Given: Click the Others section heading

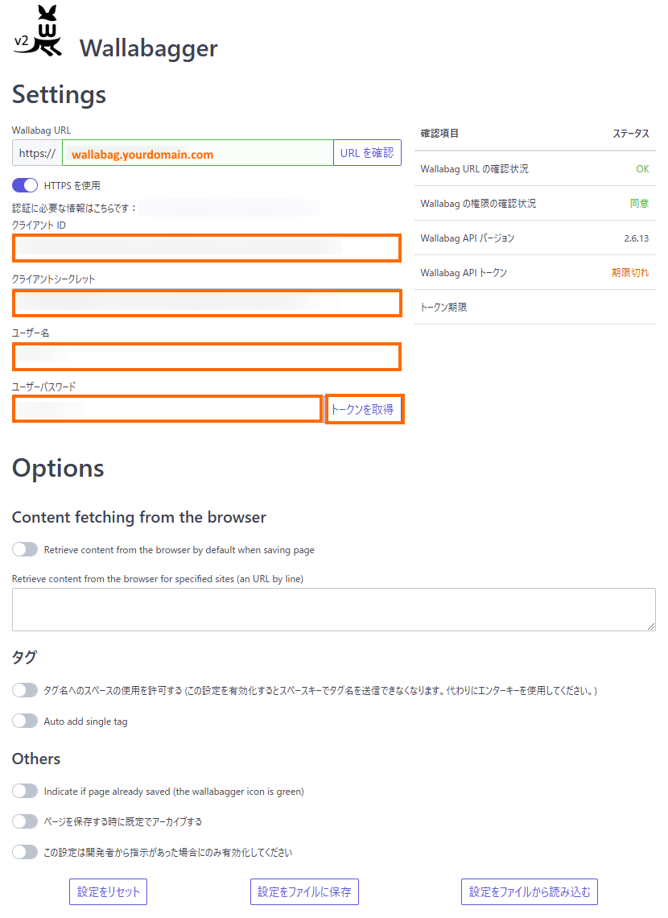Looking at the screenshot, I should [36, 759].
